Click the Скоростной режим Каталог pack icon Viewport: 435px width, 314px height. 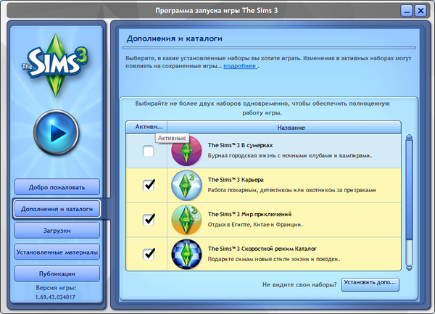(x=187, y=253)
